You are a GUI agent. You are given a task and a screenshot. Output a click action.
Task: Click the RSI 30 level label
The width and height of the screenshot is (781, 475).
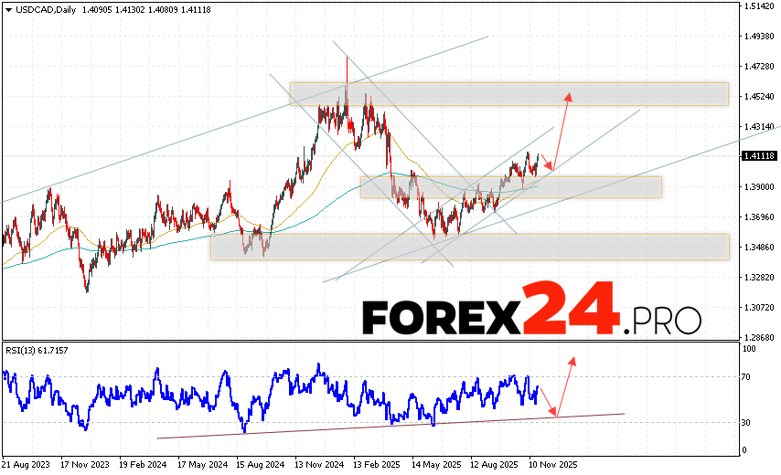coord(748,422)
